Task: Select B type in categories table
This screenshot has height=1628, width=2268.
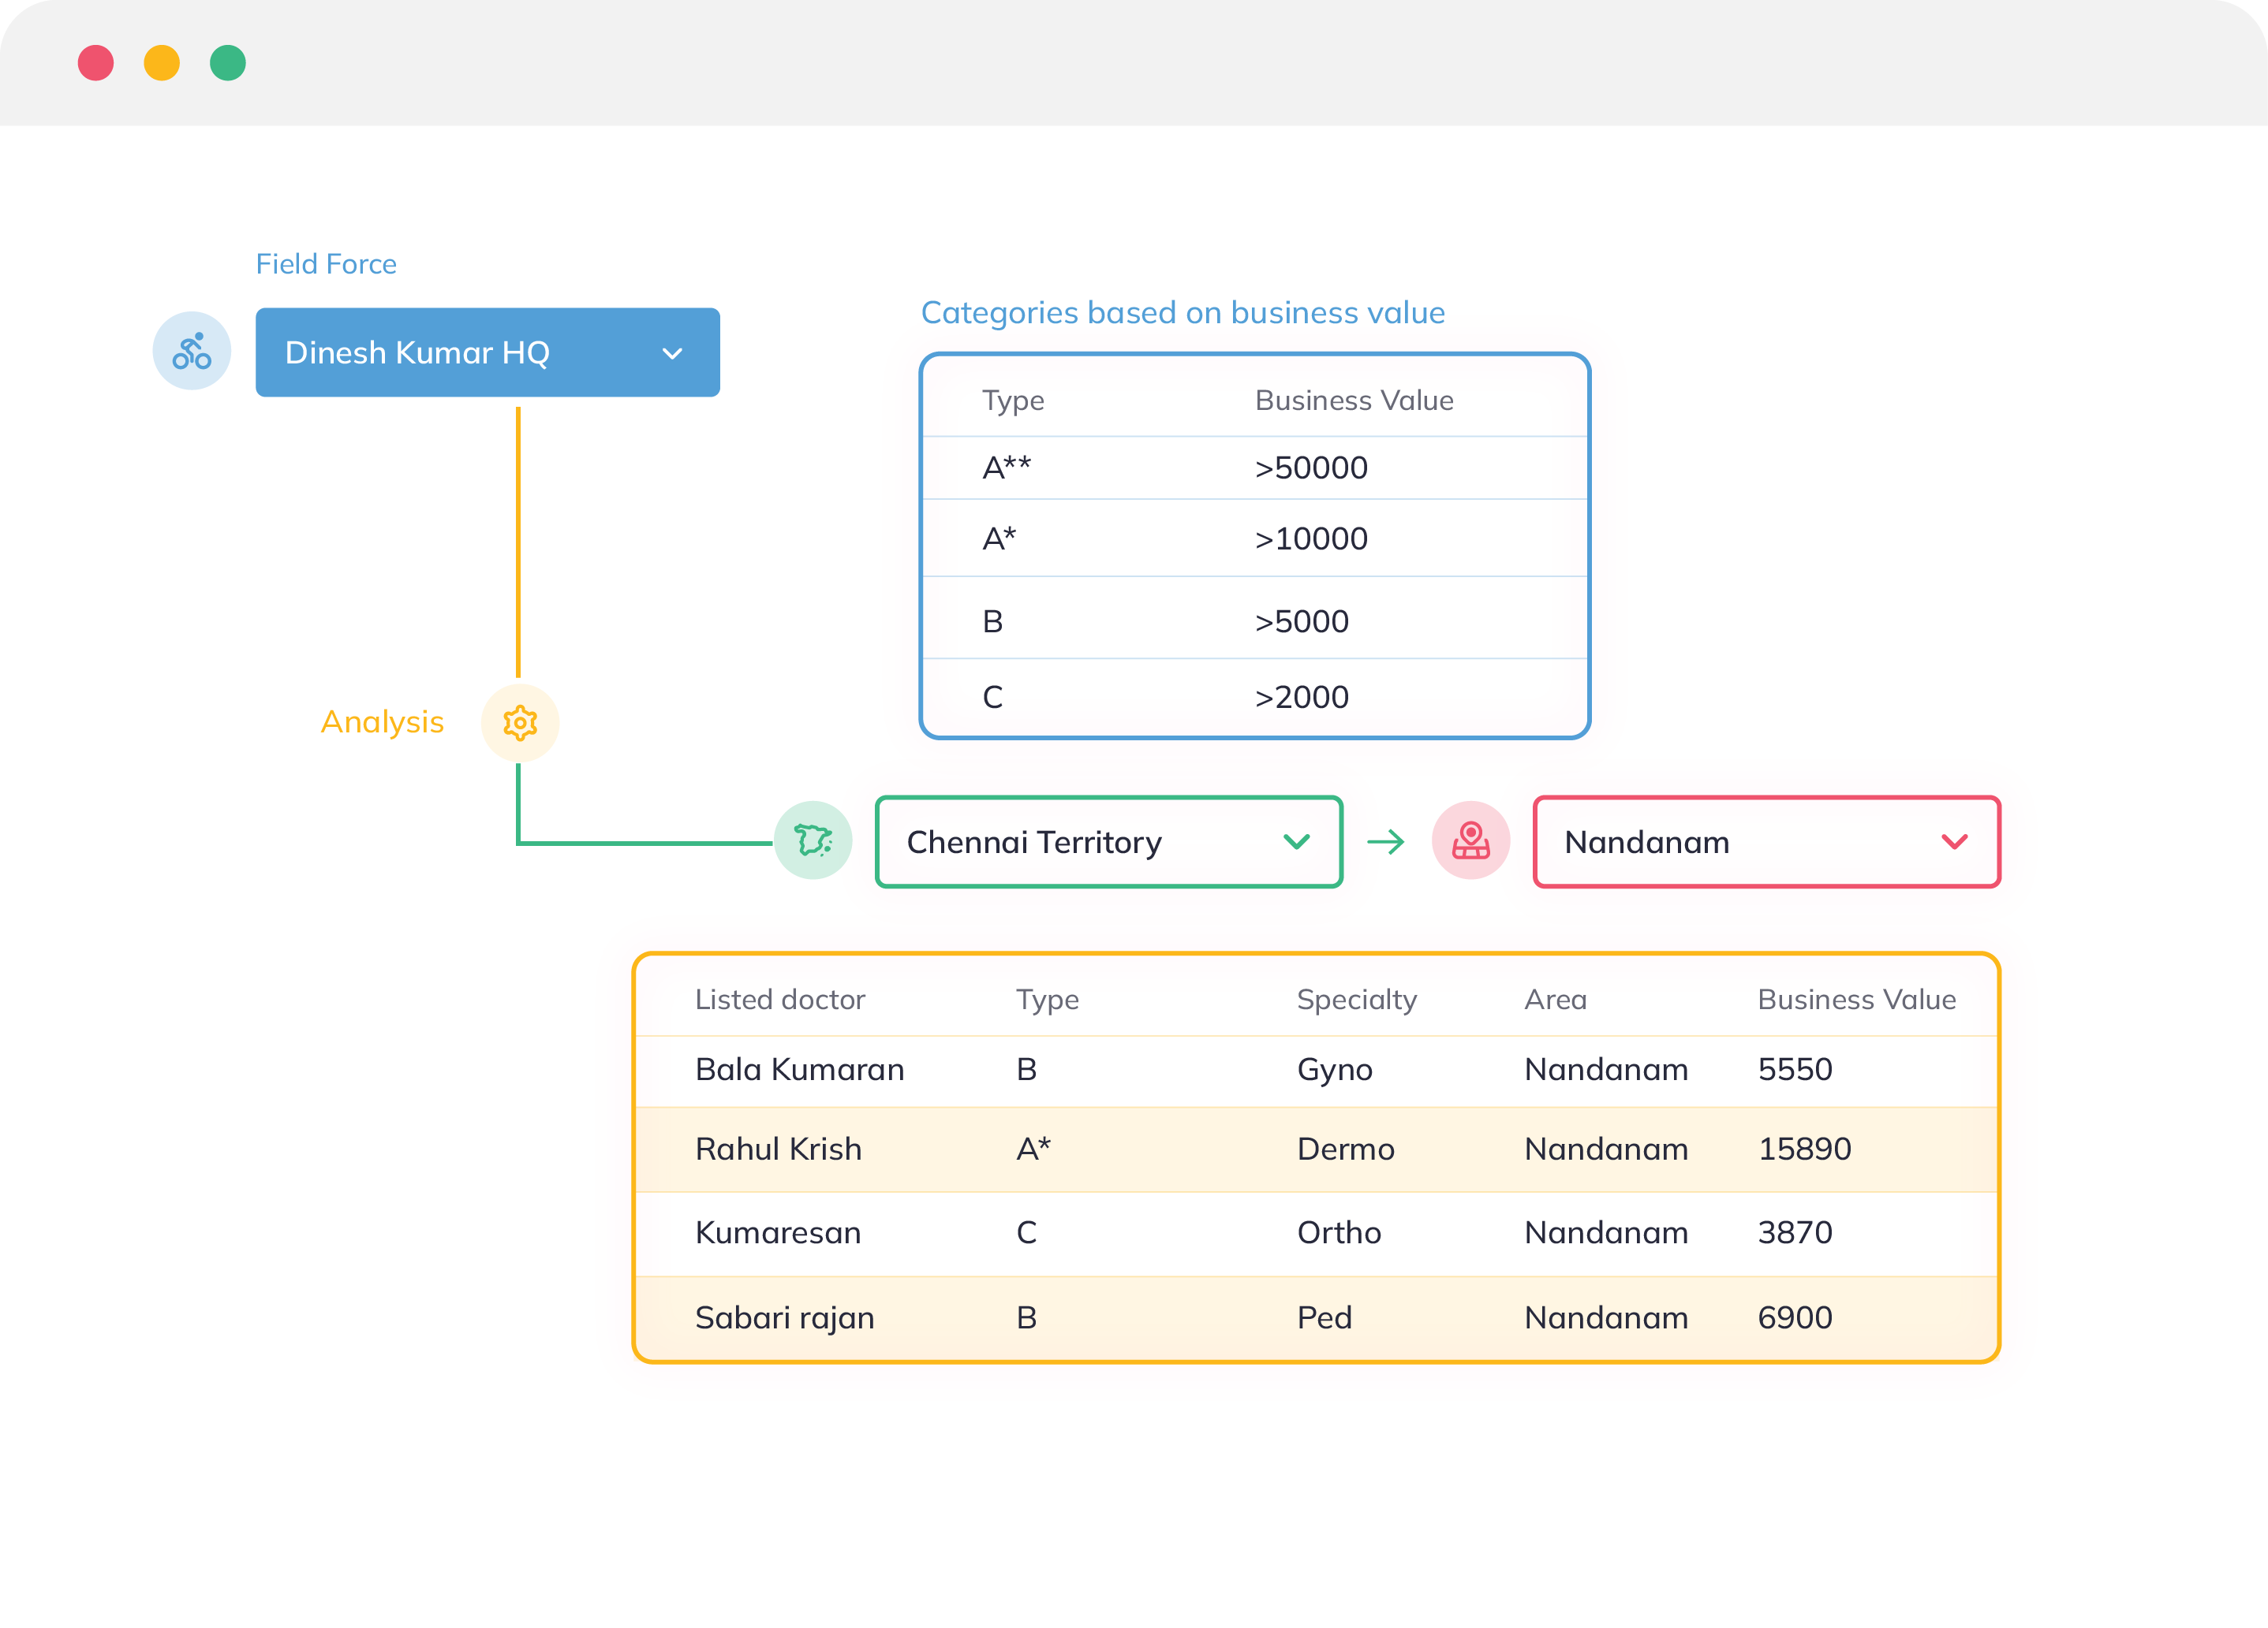Action: click(993, 621)
